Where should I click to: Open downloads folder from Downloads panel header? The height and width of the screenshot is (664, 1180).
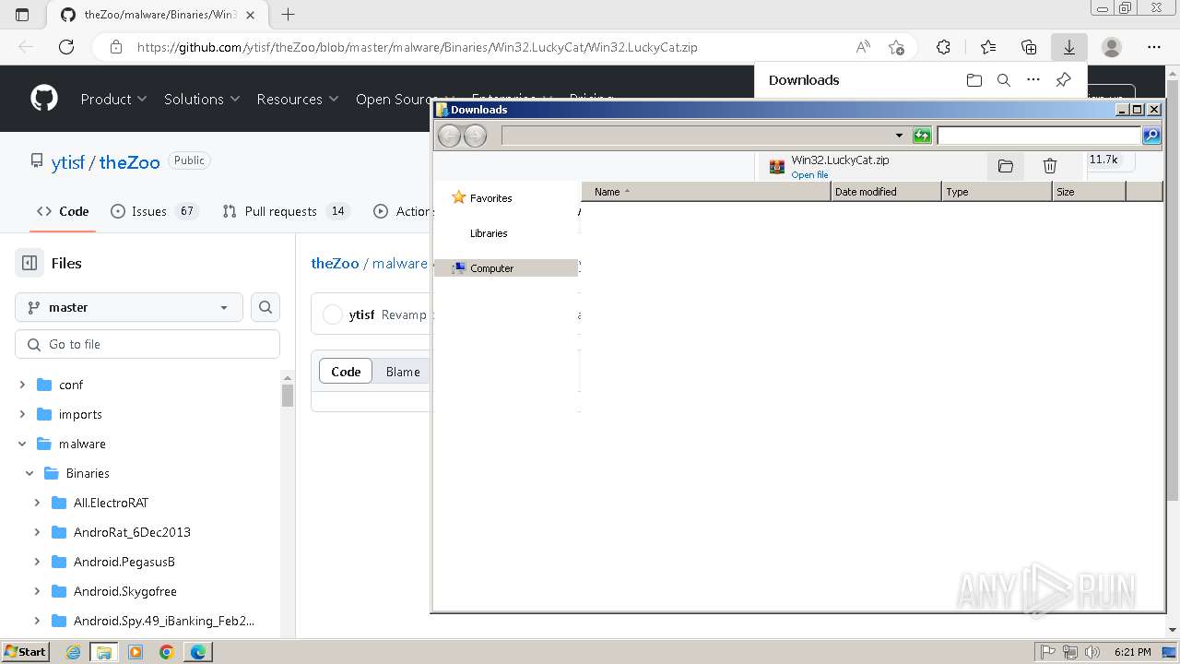click(x=974, y=80)
